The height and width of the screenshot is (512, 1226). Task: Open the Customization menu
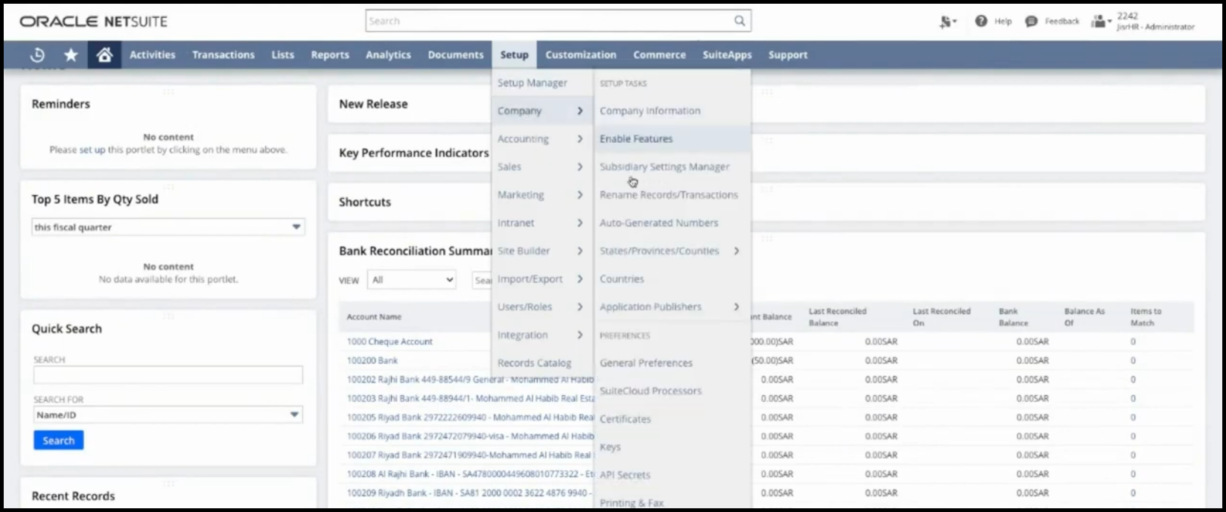click(580, 55)
